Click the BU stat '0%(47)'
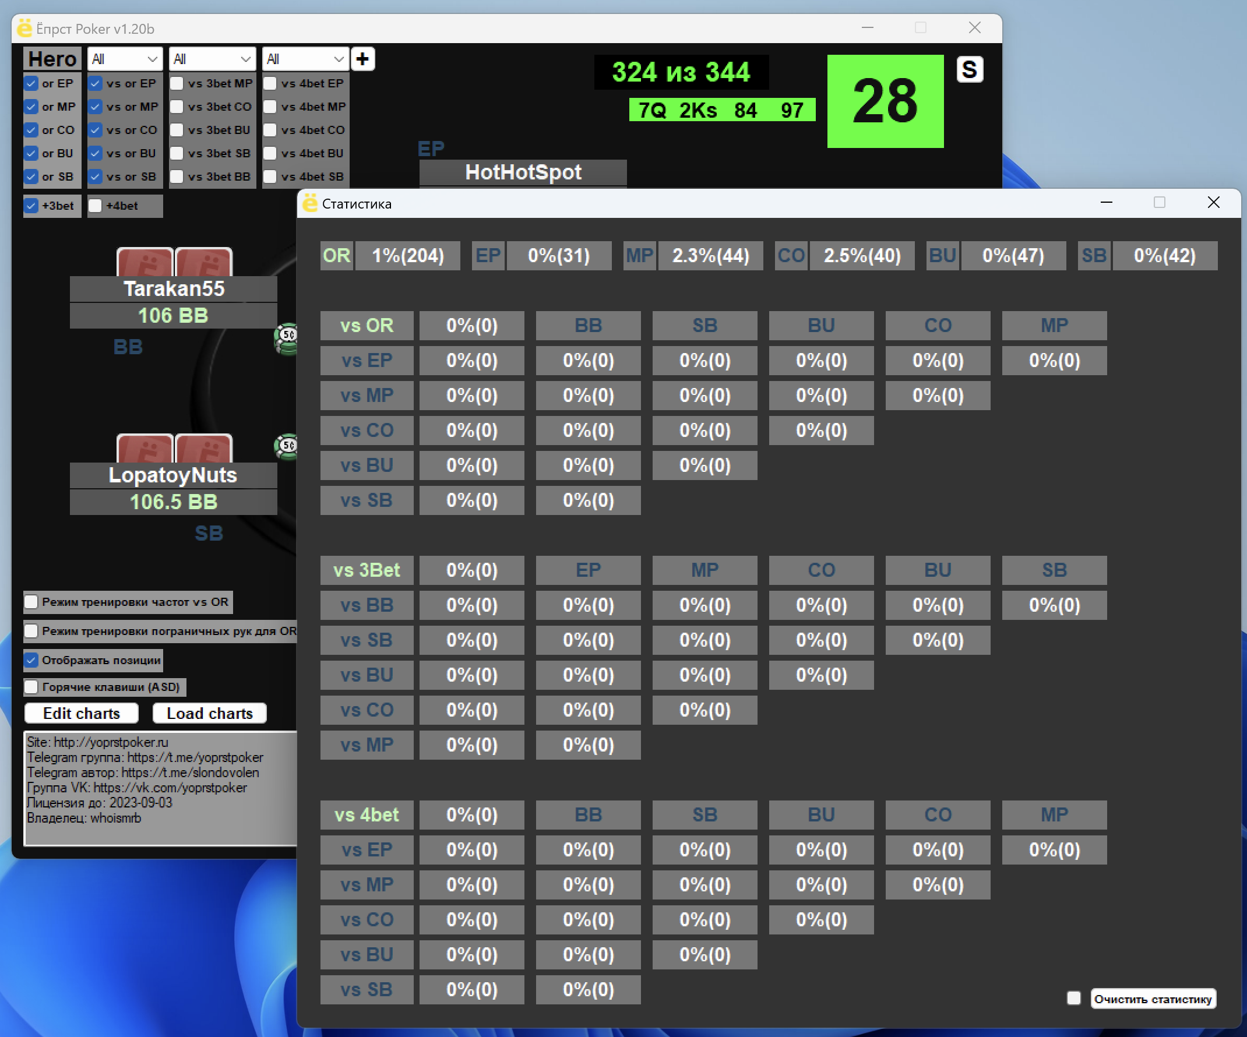The height and width of the screenshot is (1037, 1247). (1014, 255)
